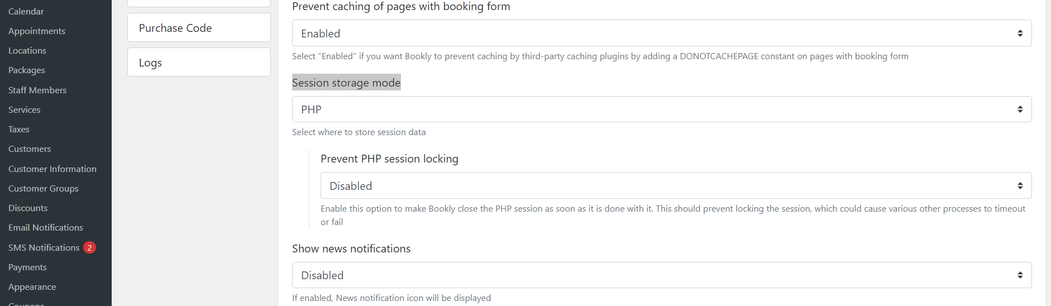Click the highlighted Session storage mode label

pyautogui.click(x=346, y=83)
